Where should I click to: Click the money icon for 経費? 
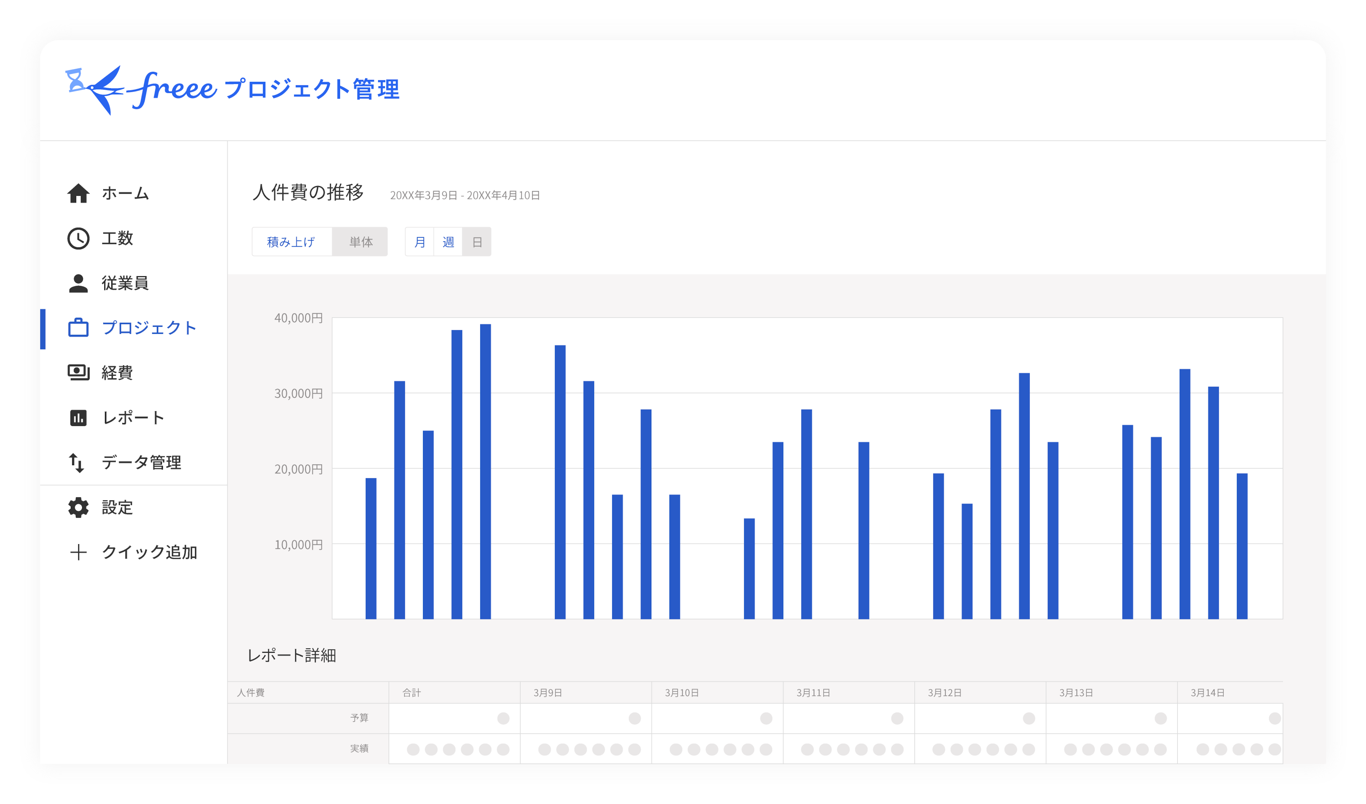[x=78, y=373]
